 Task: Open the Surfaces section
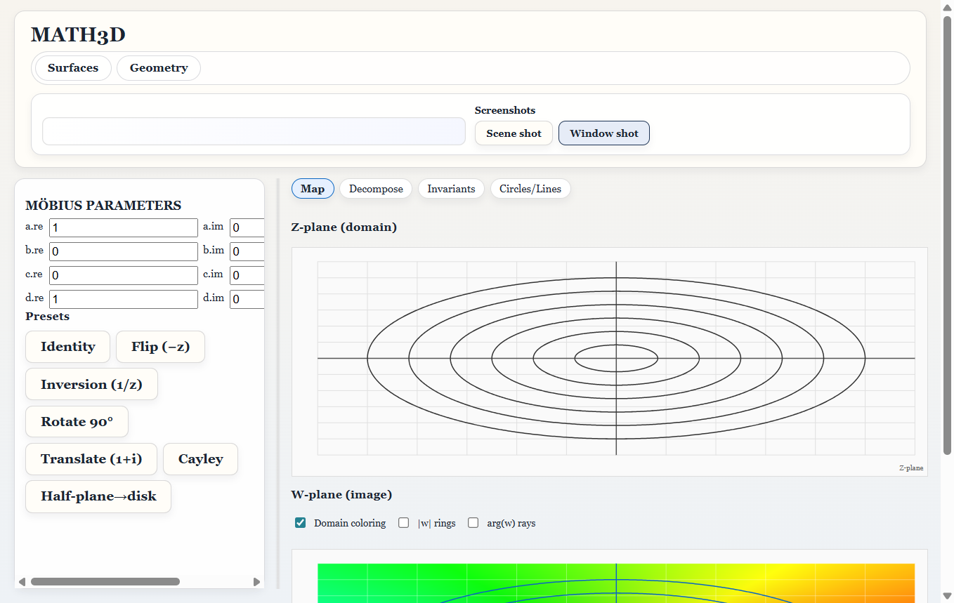click(x=73, y=68)
